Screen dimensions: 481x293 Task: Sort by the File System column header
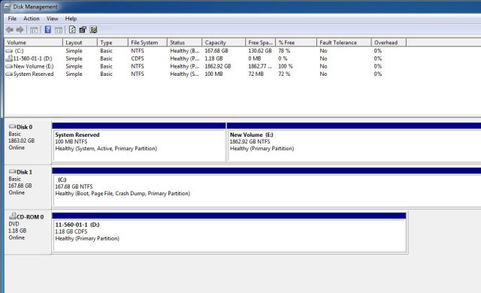(x=147, y=43)
